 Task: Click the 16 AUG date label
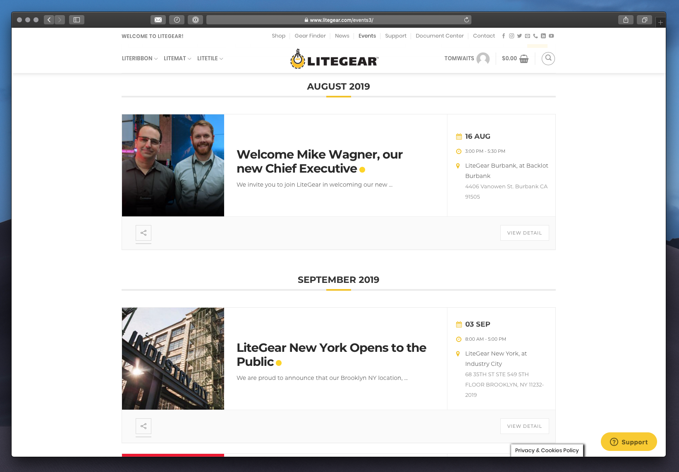click(x=478, y=136)
